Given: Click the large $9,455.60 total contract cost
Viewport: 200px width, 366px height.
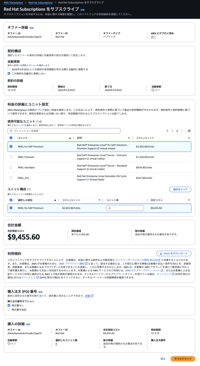Looking at the screenshot, I should coord(24,237).
